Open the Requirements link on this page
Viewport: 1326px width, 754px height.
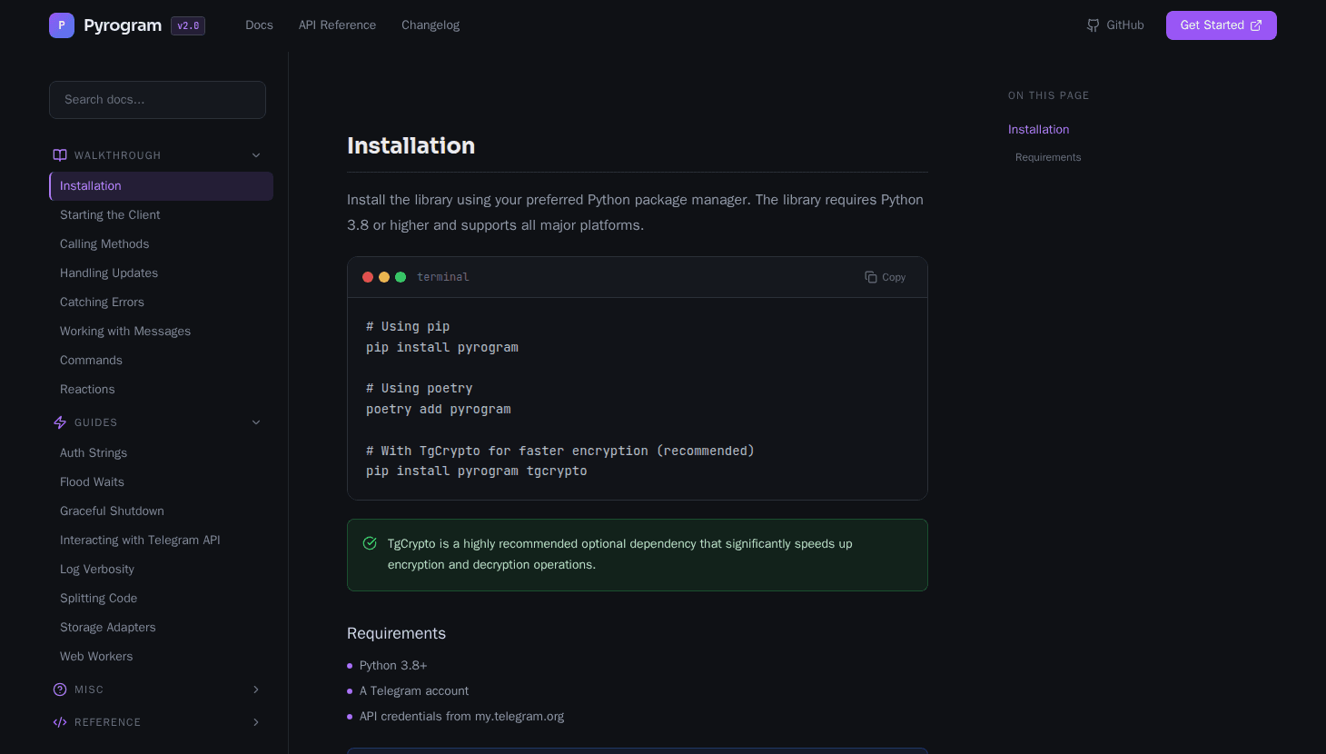pyautogui.click(x=1048, y=156)
